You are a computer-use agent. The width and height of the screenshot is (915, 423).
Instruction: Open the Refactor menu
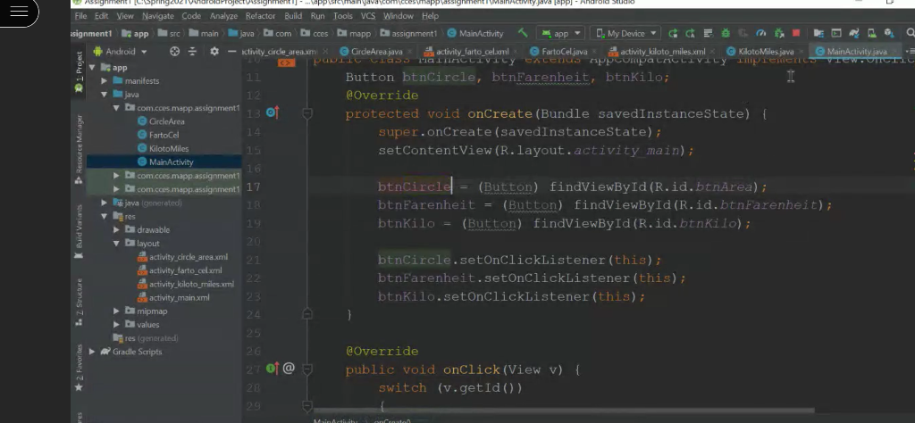click(x=260, y=16)
